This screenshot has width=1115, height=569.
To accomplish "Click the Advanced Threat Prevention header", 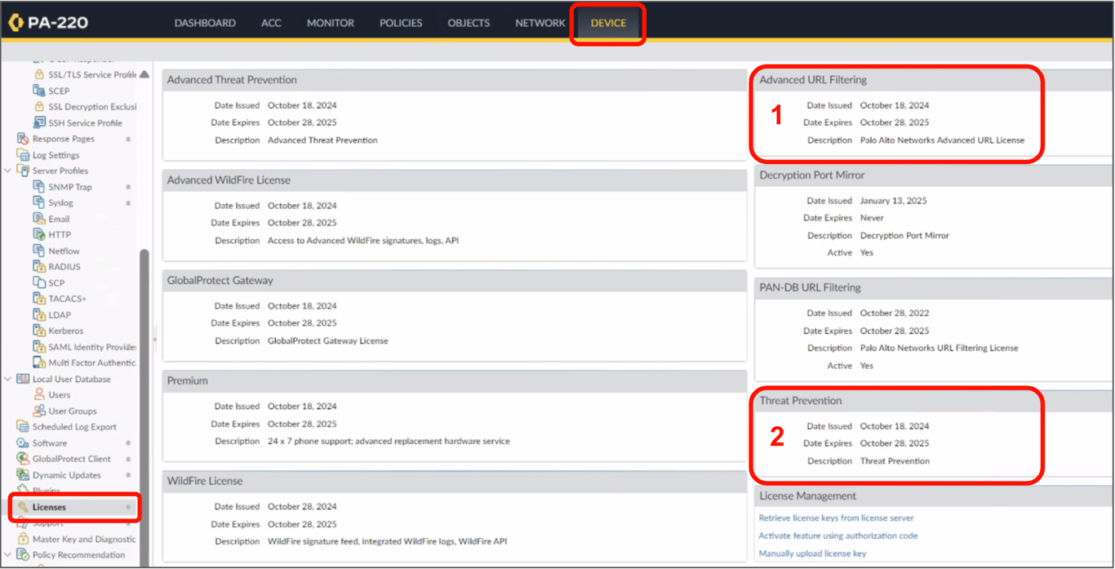I will (455, 80).
